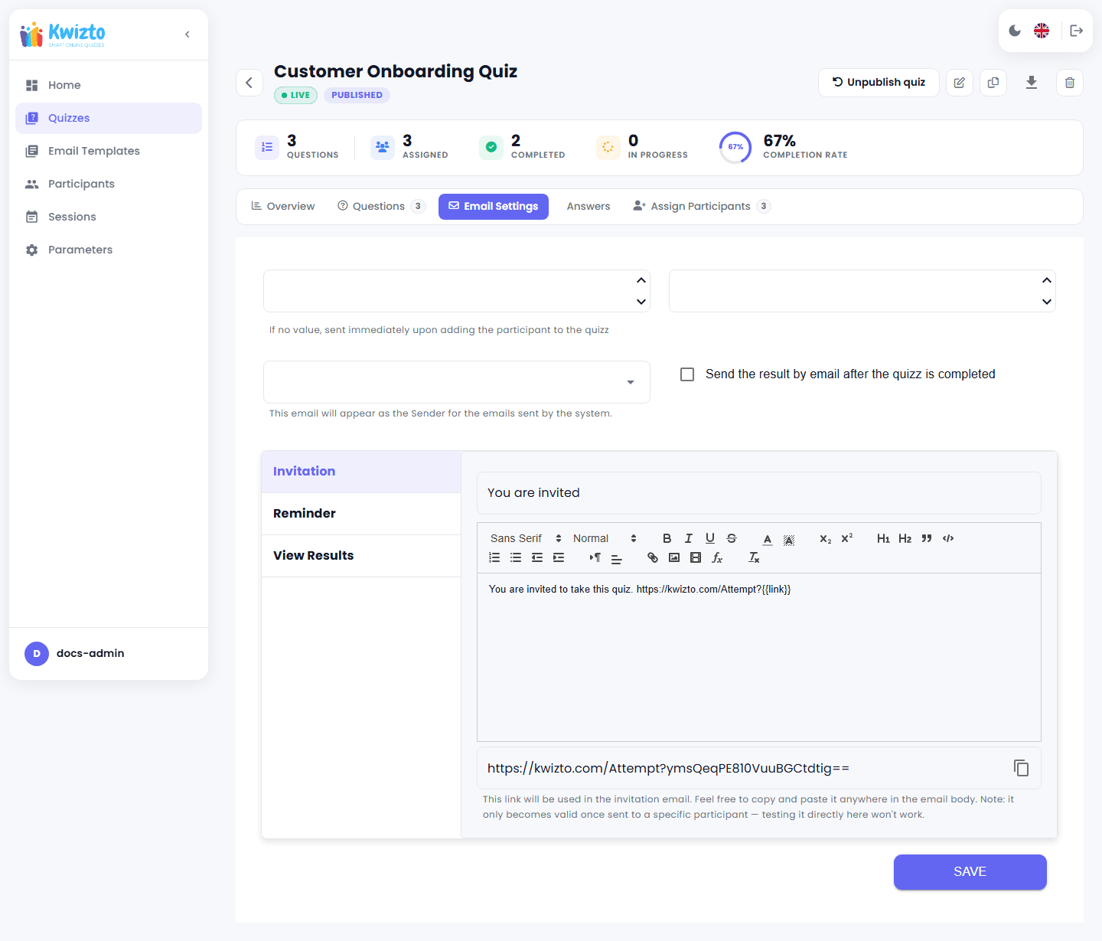The width and height of the screenshot is (1102, 941).
Task: Open Email Templates in sidebar
Action: [109, 151]
